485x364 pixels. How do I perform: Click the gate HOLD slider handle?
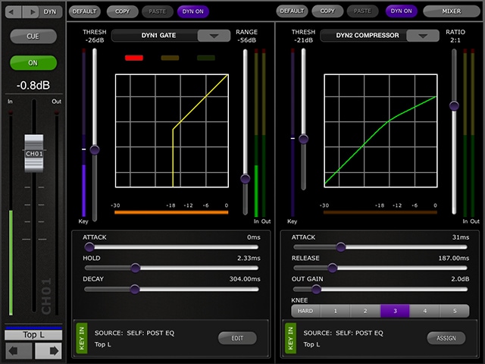pos(135,268)
